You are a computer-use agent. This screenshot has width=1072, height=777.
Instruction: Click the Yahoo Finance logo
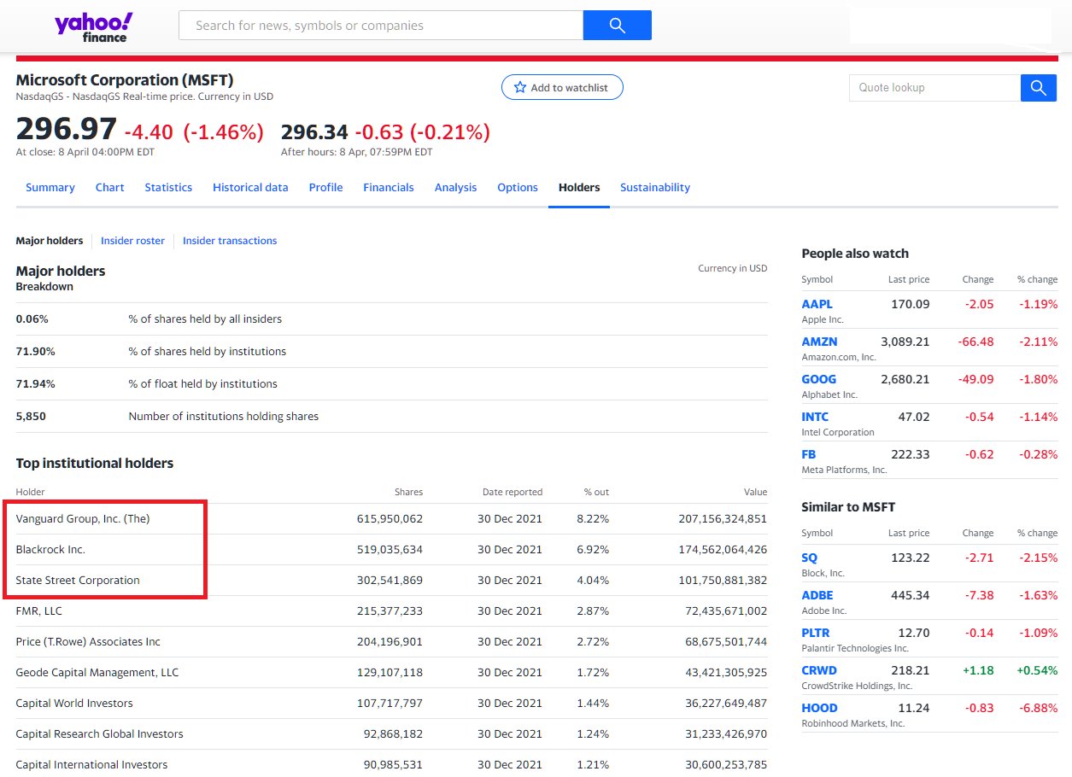click(93, 26)
